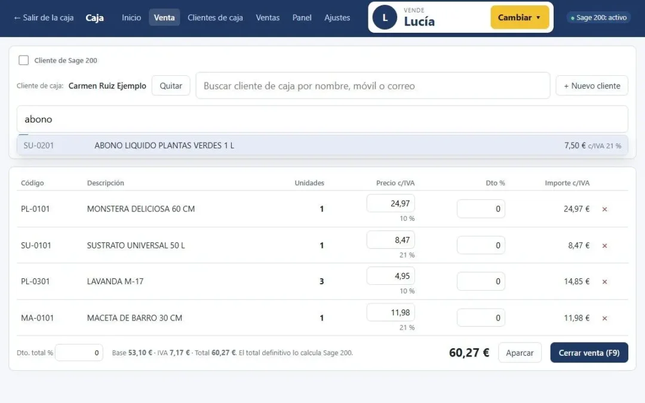Click the Caja title in the header

pos(94,18)
